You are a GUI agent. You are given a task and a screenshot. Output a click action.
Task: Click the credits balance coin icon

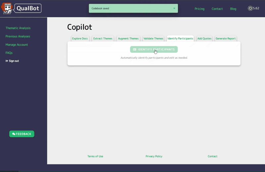coord(250,8)
